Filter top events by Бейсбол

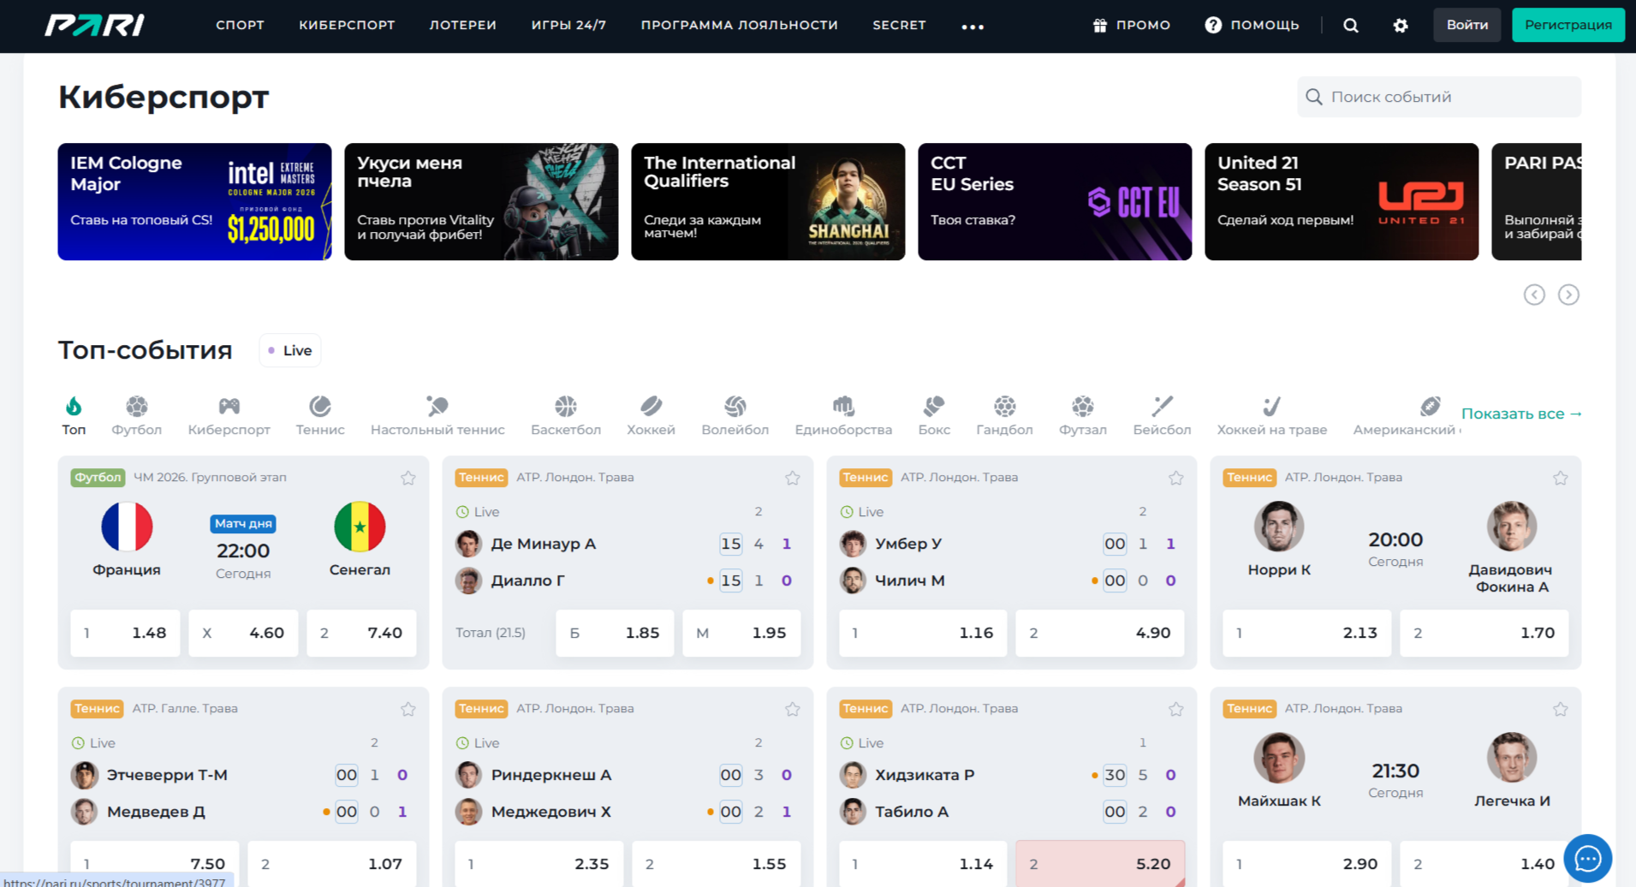[1162, 415]
